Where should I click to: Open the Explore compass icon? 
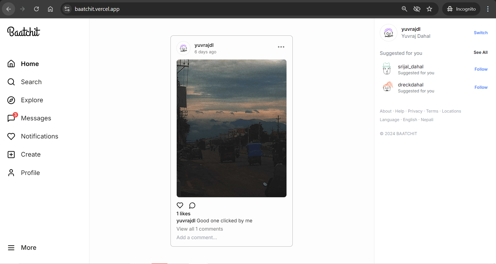click(x=11, y=100)
